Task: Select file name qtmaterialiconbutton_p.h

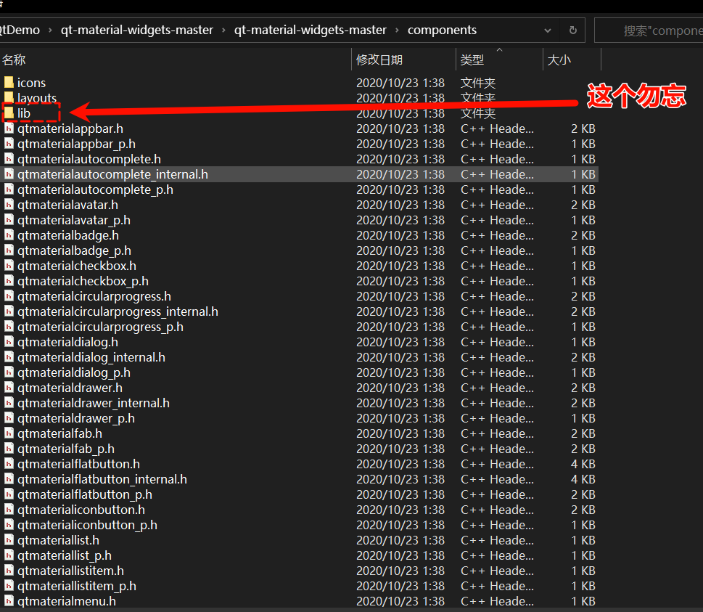Action: coord(88,526)
